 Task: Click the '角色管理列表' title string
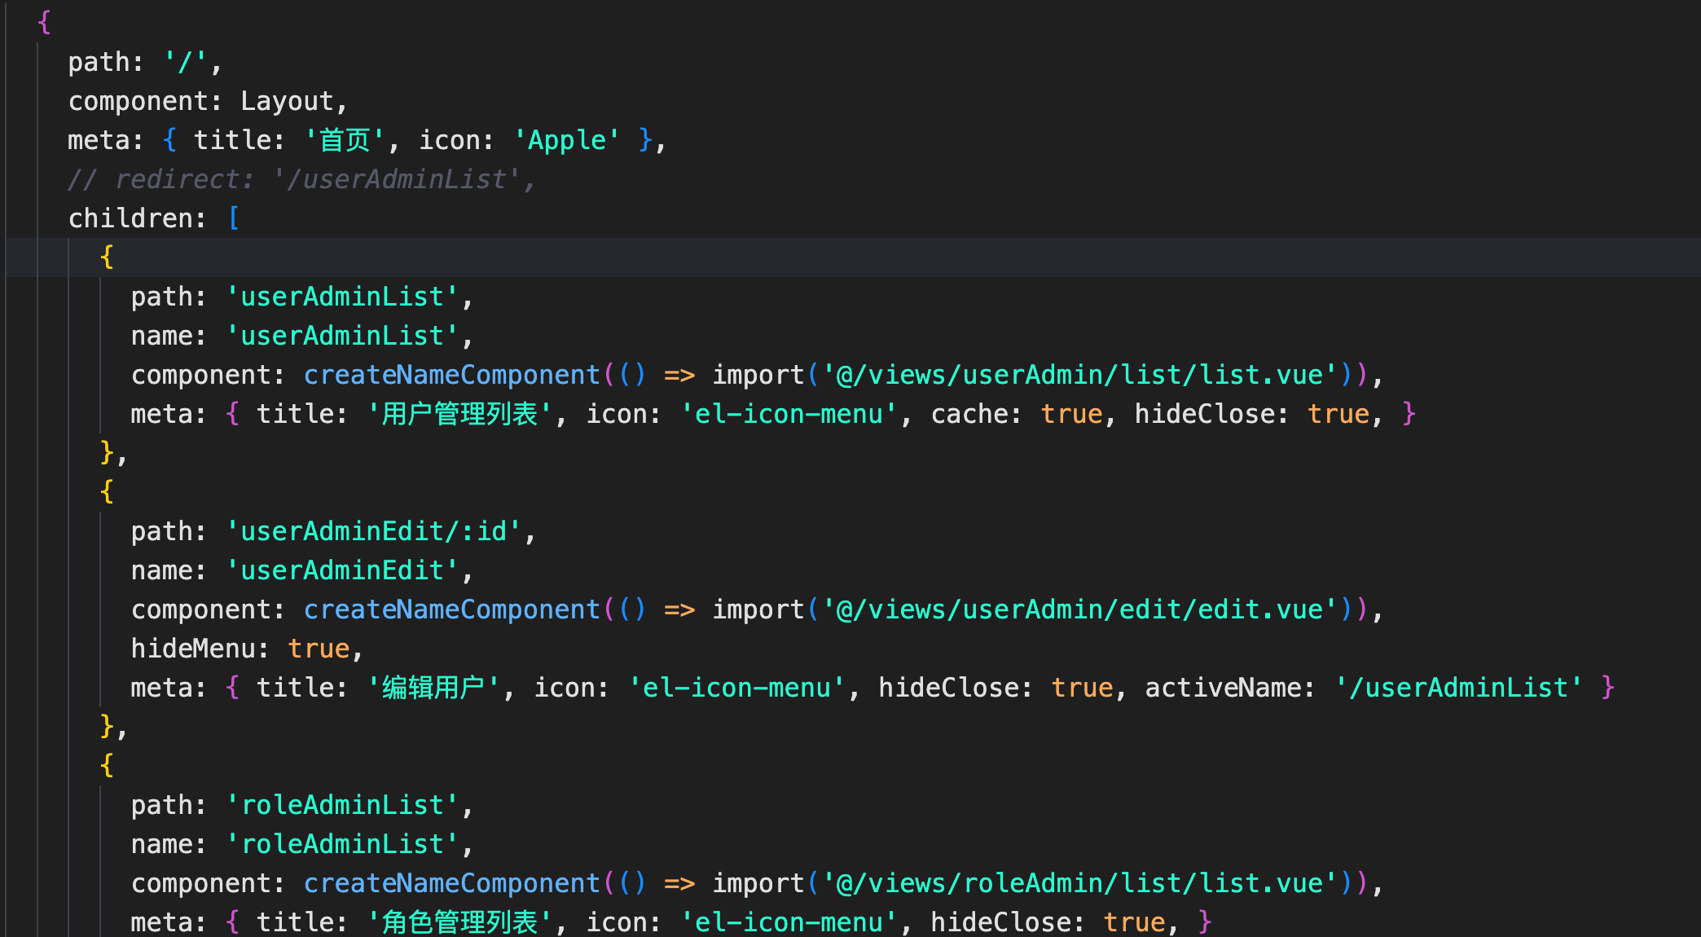(x=459, y=922)
